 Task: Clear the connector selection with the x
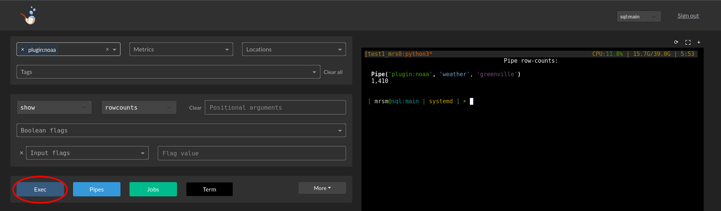point(107,49)
